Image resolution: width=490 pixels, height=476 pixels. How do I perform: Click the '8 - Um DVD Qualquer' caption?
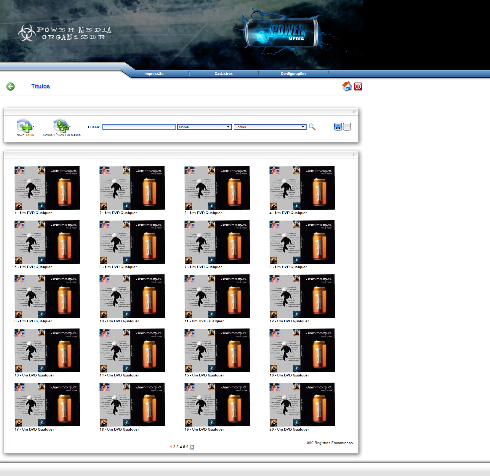(x=288, y=267)
